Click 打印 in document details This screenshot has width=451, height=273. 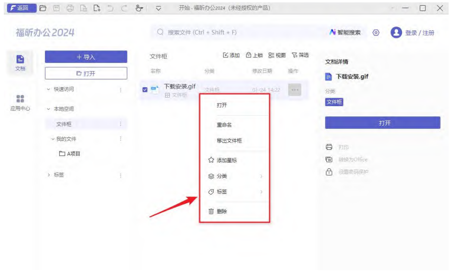[x=343, y=147]
